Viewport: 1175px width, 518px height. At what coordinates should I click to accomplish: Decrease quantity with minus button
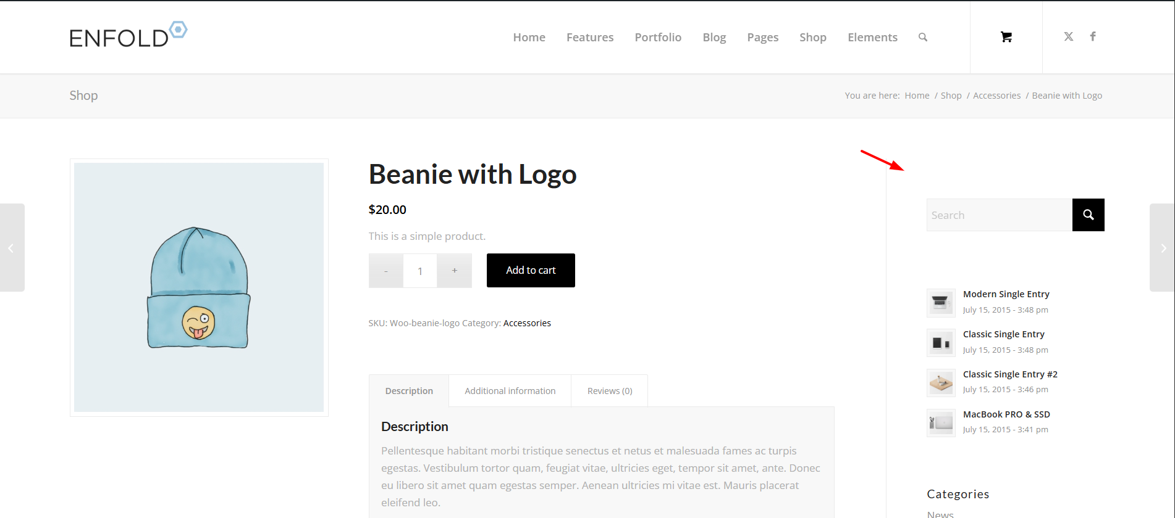click(385, 271)
